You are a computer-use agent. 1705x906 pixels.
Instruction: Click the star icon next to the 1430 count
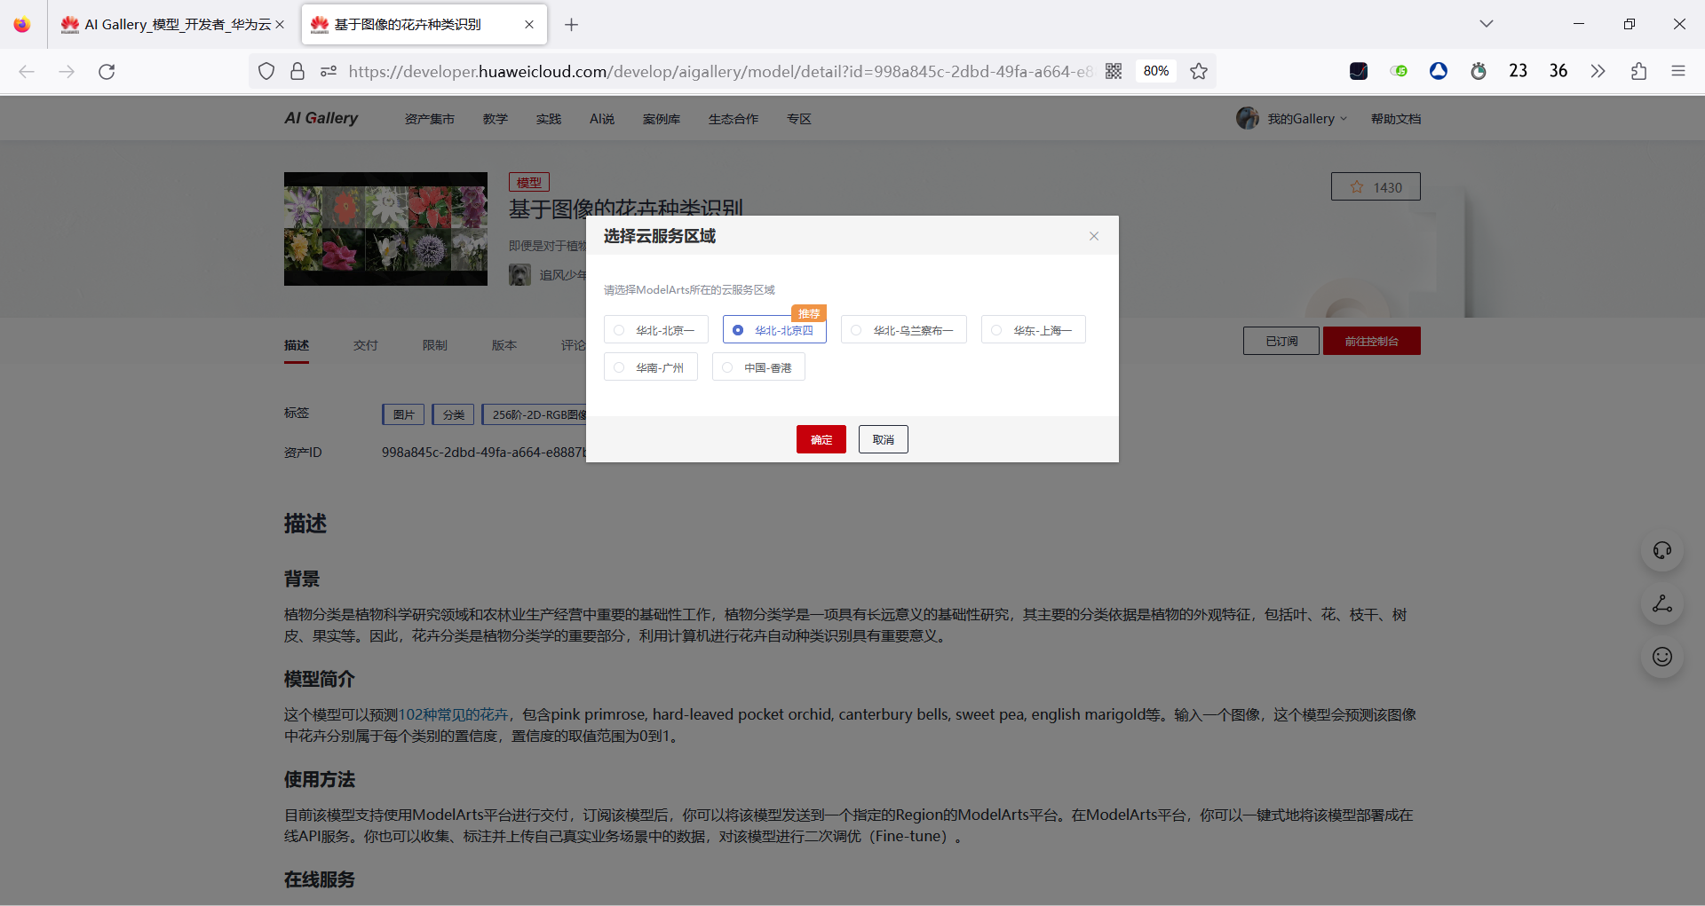[1356, 186]
